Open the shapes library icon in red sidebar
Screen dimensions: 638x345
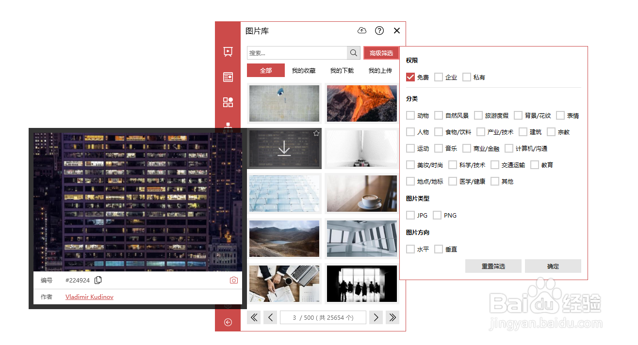tap(228, 102)
